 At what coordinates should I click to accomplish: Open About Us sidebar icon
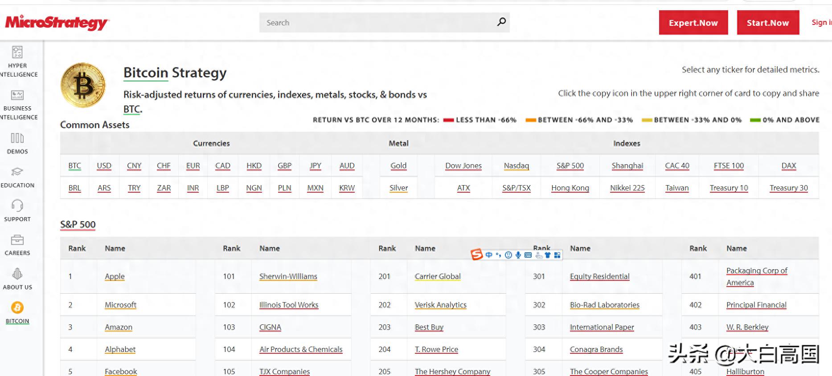pyautogui.click(x=17, y=273)
